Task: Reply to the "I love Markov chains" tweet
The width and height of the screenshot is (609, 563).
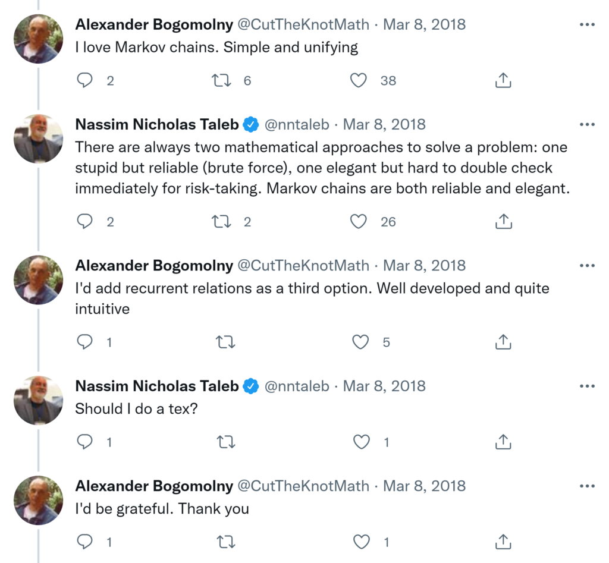Action: tap(86, 80)
